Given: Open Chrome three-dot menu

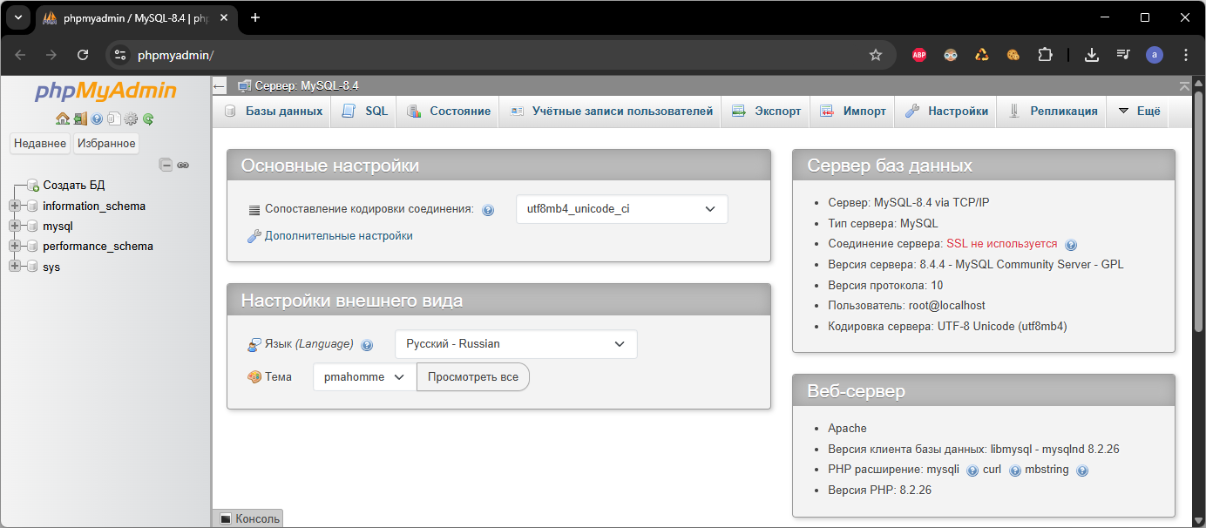Looking at the screenshot, I should (1186, 55).
